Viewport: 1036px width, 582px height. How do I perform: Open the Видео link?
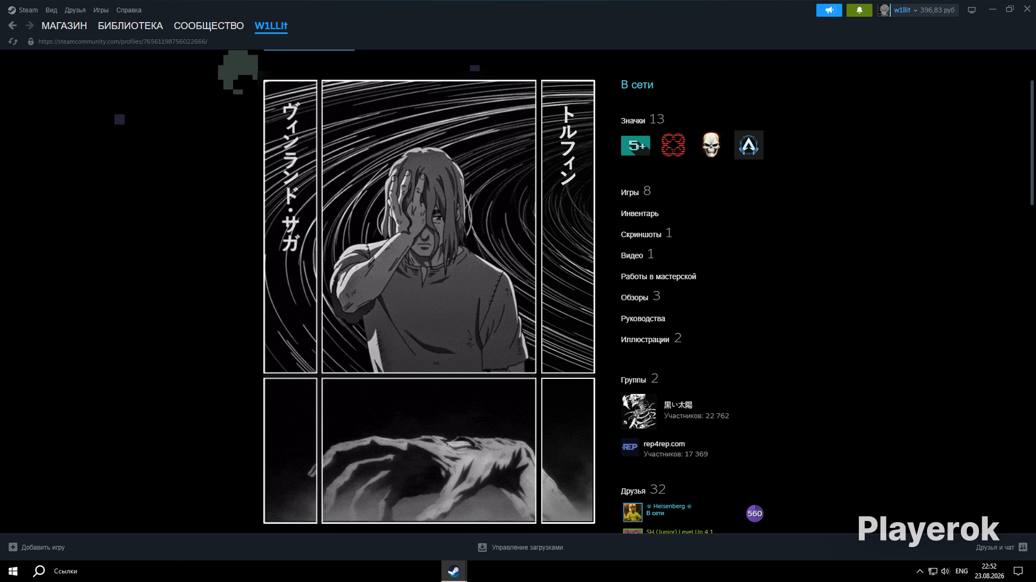[637, 254]
